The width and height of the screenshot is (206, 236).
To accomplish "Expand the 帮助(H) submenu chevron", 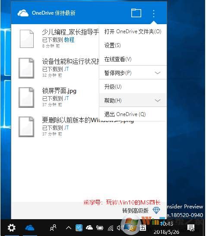I will (x=158, y=101).
